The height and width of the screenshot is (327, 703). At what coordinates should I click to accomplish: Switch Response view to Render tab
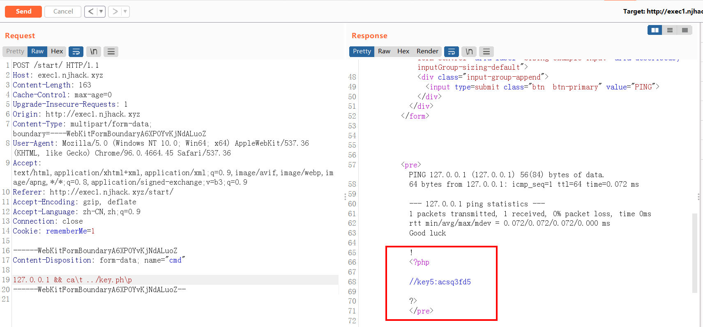tap(427, 51)
